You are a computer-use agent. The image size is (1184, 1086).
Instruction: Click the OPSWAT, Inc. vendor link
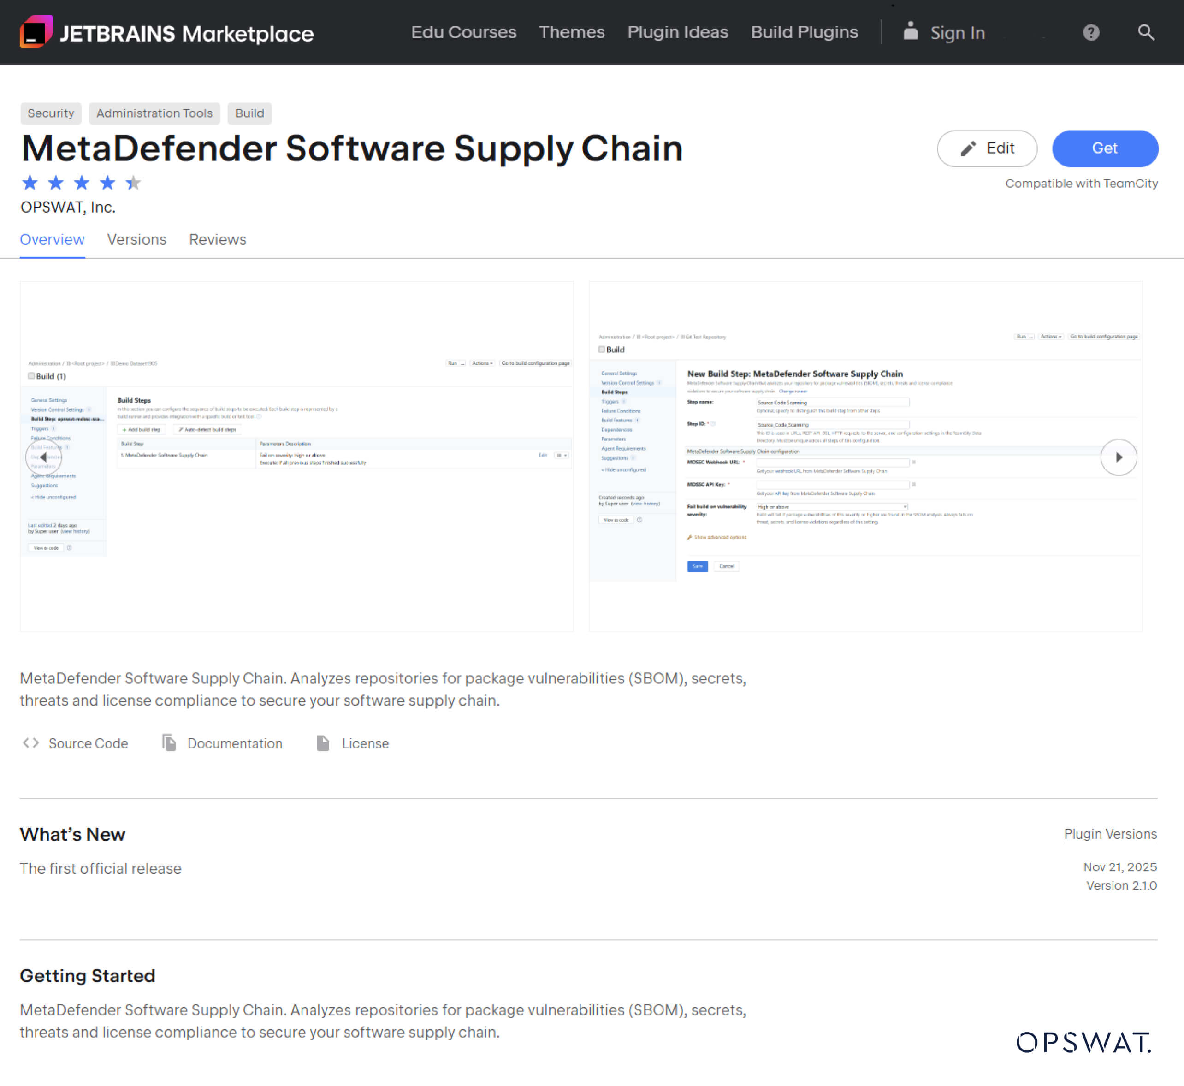pos(68,208)
